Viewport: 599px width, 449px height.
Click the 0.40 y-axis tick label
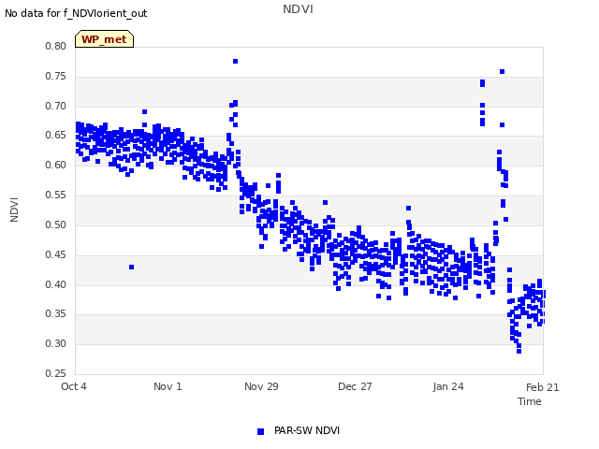pos(56,284)
